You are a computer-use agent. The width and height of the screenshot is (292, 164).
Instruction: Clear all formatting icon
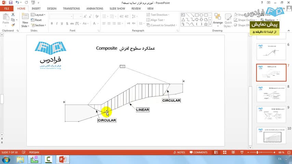[x=97, y=16]
